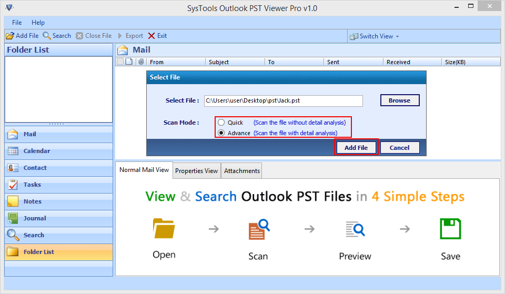Click the Search toolbar label
505x294 pixels.
point(62,36)
